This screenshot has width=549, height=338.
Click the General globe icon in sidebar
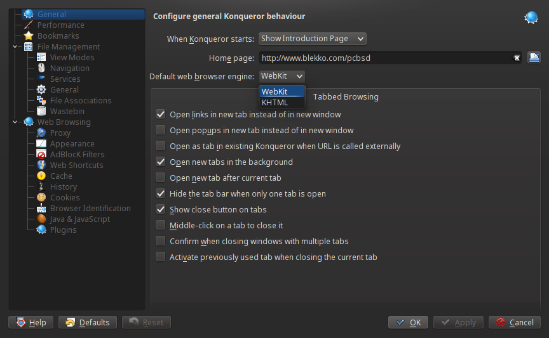(29, 15)
